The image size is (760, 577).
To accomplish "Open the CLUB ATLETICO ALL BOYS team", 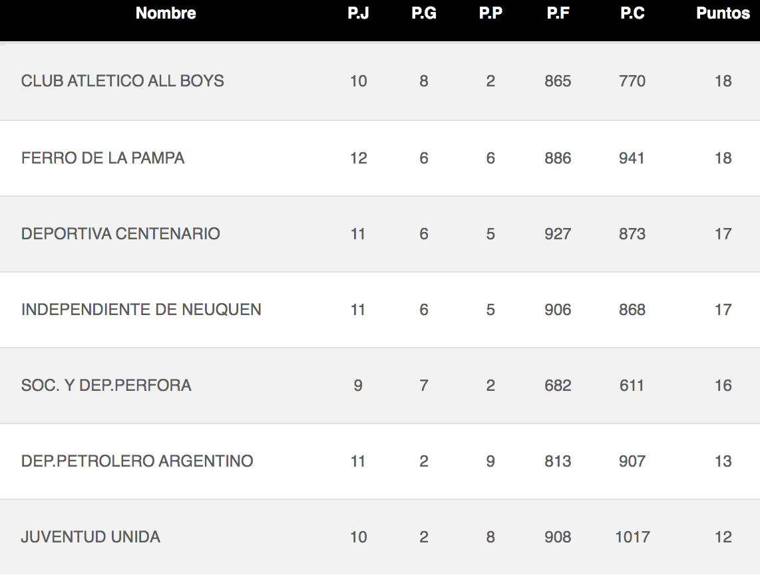I will coord(122,81).
